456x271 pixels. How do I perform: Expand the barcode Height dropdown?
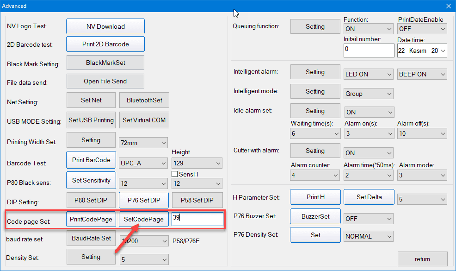pos(197,163)
